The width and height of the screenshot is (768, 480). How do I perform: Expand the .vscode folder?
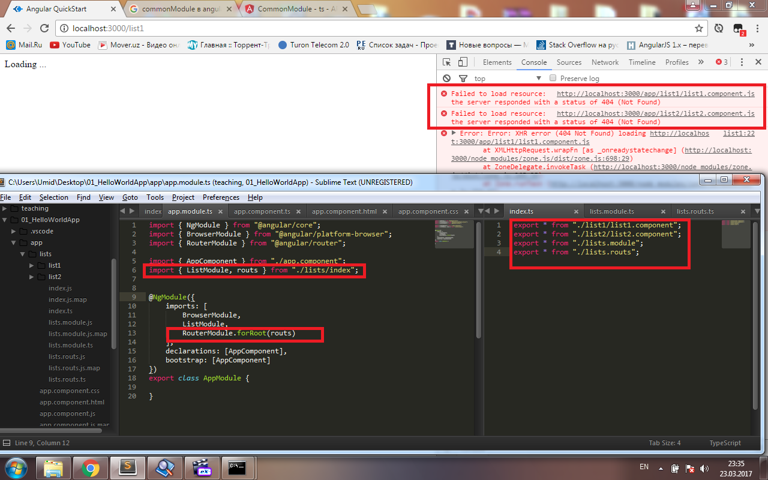14,231
